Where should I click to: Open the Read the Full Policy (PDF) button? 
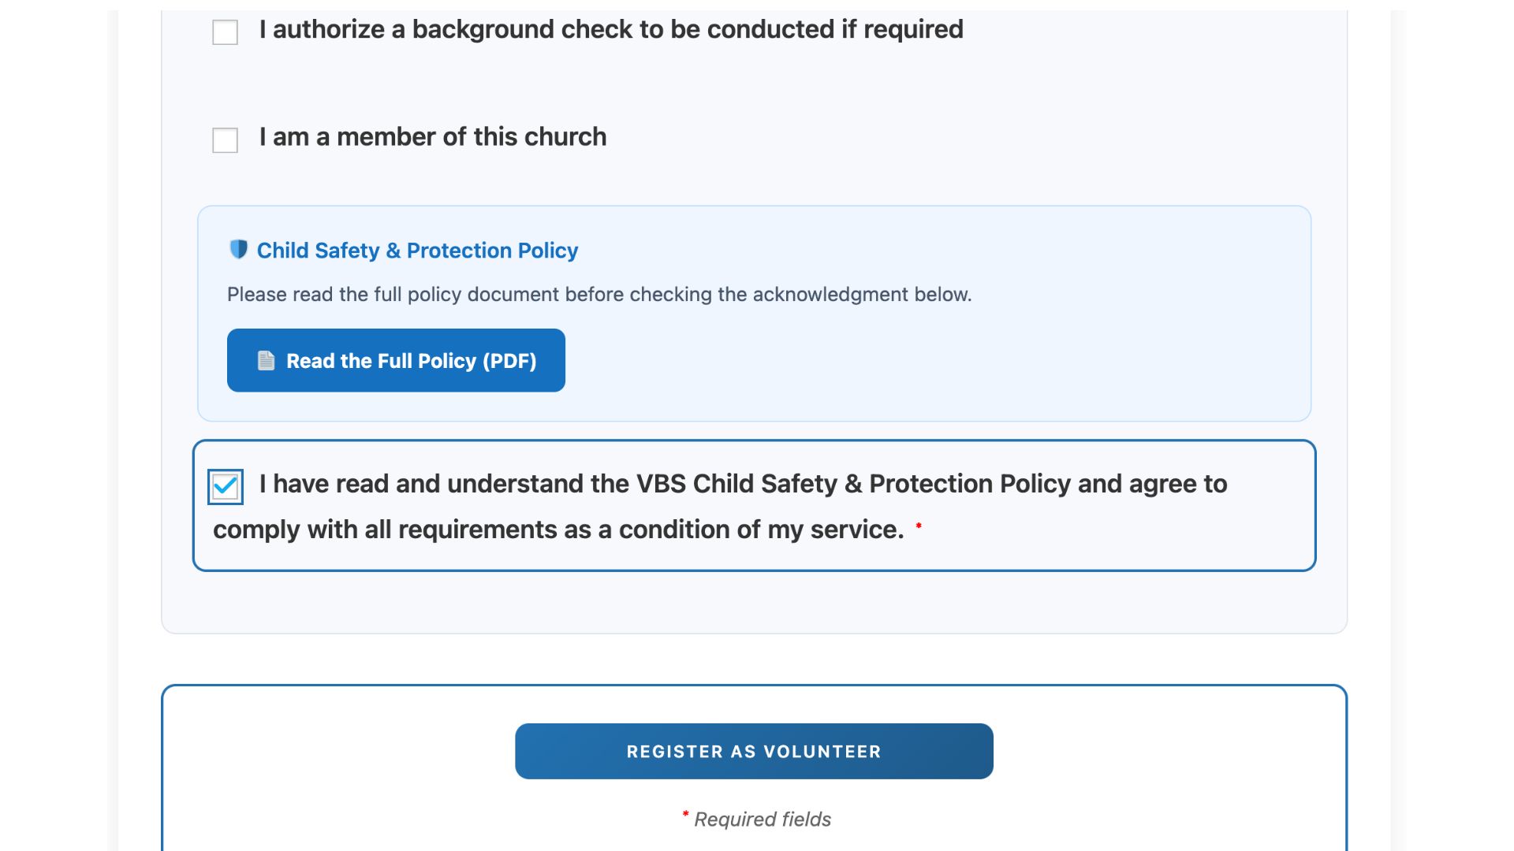click(396, 361)
